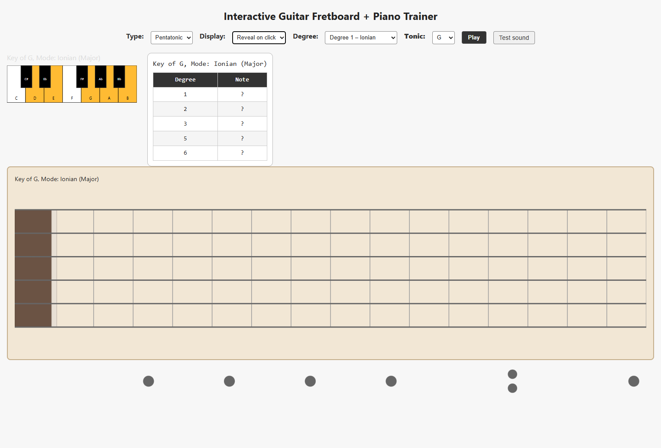Click the highlighted D piano key
The height and width of the screenshot is (448, 661).
(35, 96)
